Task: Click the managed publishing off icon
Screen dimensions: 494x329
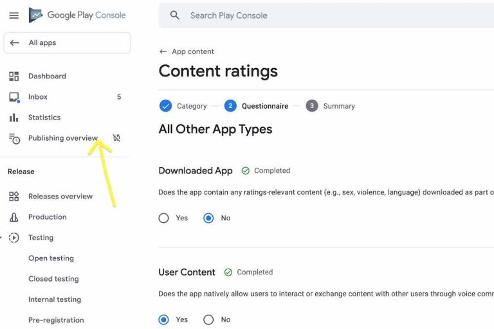Action: 116,138
